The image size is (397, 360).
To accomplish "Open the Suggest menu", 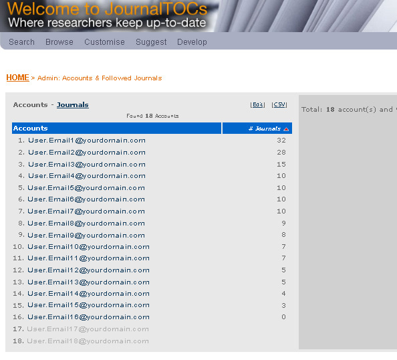I will pyautogui.click(x=151, y=42).
